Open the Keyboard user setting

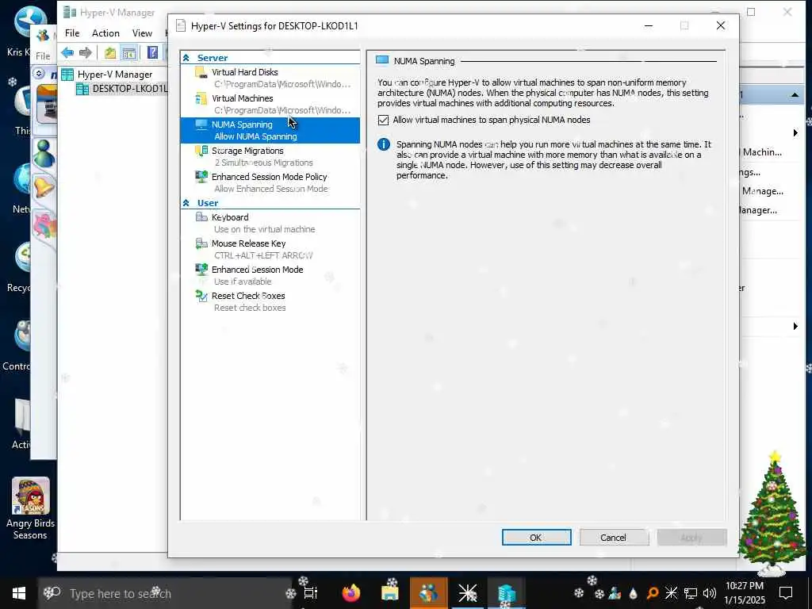pos(270,223)
